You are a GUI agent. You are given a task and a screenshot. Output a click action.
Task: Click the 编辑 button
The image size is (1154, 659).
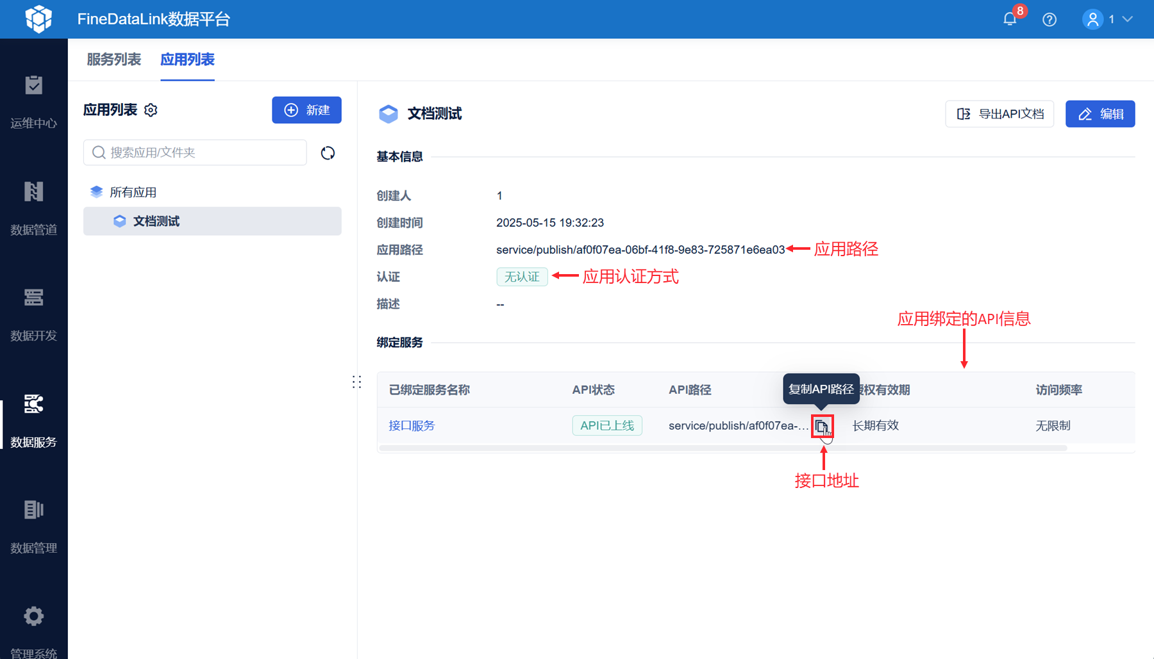[1100, 114]
